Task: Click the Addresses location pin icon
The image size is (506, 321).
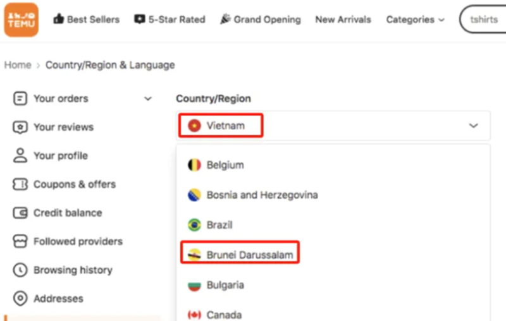Action: pyautogui.click(x=21, y=298)
